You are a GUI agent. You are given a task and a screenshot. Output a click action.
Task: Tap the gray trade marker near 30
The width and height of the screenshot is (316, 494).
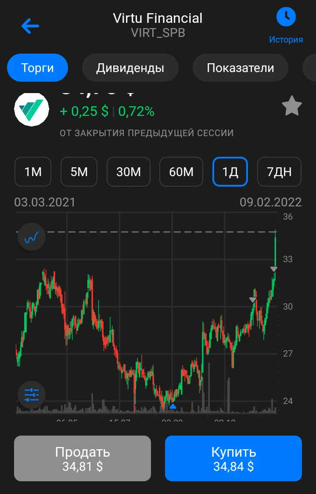(253, 300)
